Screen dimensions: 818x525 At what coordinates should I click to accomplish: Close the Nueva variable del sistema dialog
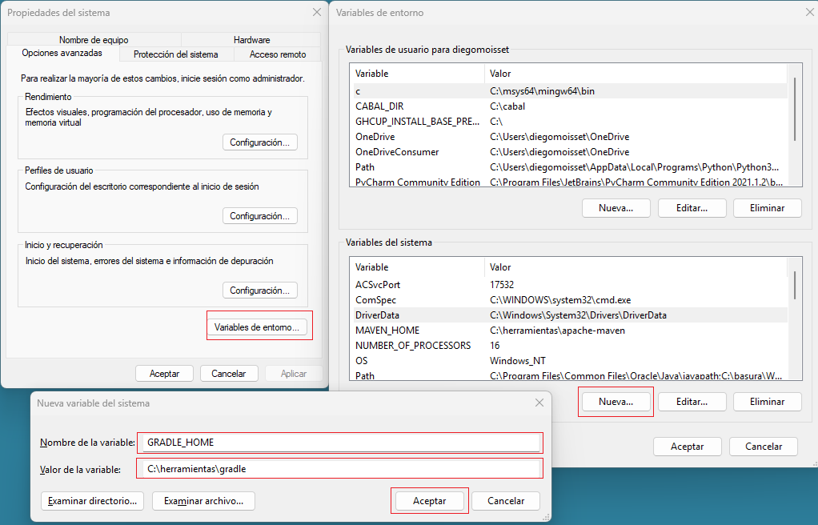(540, 403)
